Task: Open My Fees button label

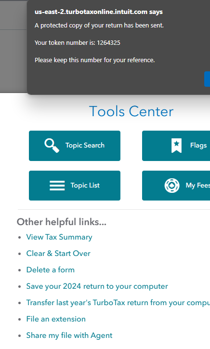Action: pyautogui.click(x=198, y=186)
